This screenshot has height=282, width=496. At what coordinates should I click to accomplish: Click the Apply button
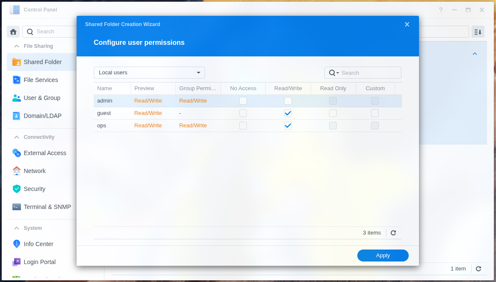coord(383,256)
